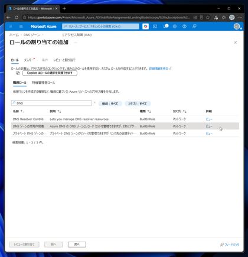Navigate to DNS ゾーン breadcrumb

[32, 35]
